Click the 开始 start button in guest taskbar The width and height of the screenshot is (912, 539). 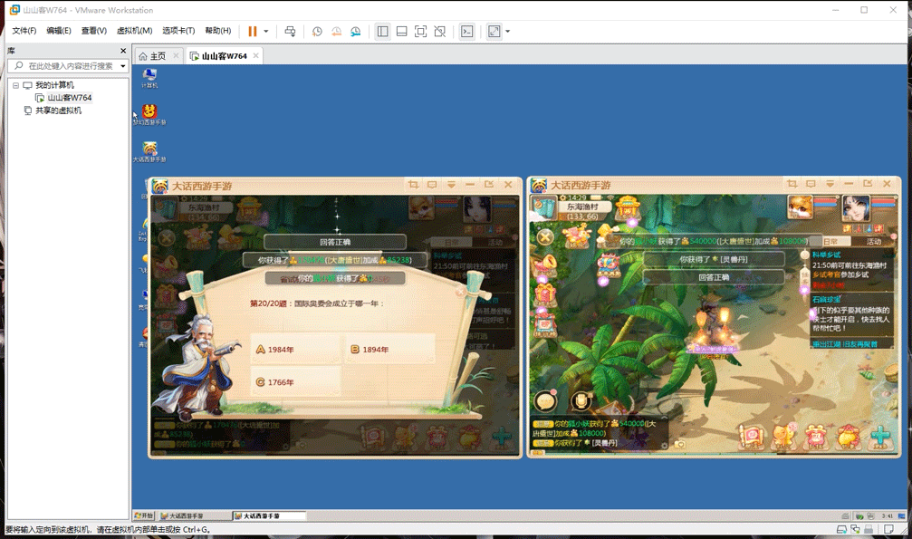144,515
